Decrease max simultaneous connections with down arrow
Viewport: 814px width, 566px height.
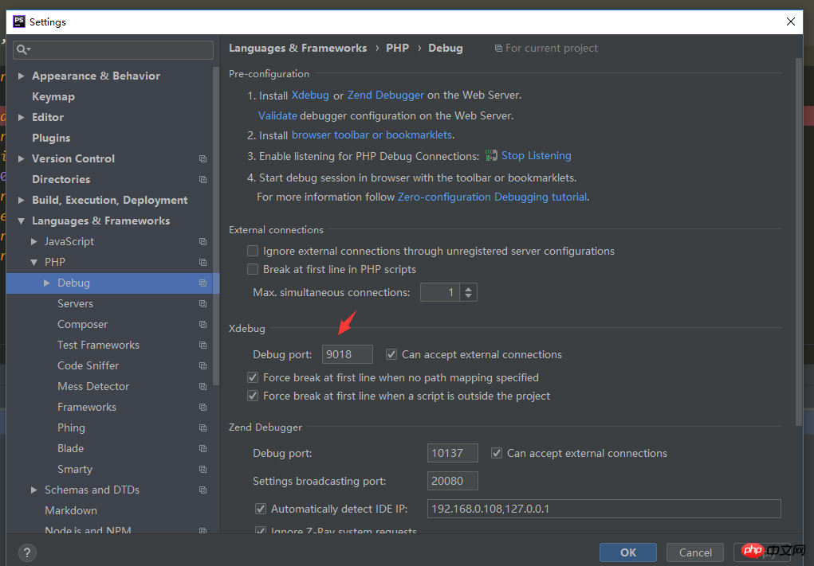[468, 296]
